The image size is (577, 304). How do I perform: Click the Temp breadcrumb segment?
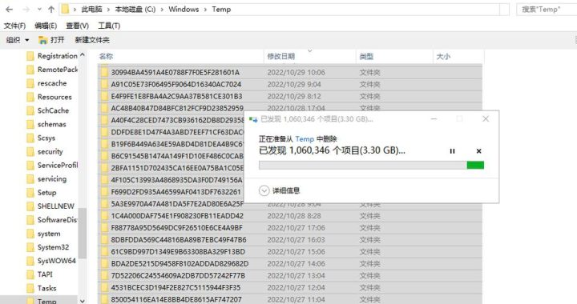click(x=221, y=10)
